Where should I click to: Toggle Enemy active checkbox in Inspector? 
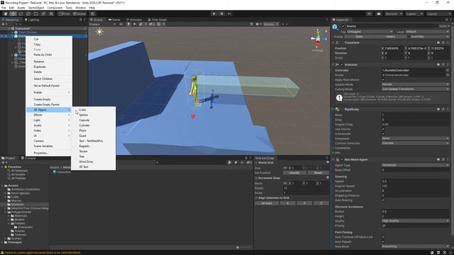click(x=343, y=26)
